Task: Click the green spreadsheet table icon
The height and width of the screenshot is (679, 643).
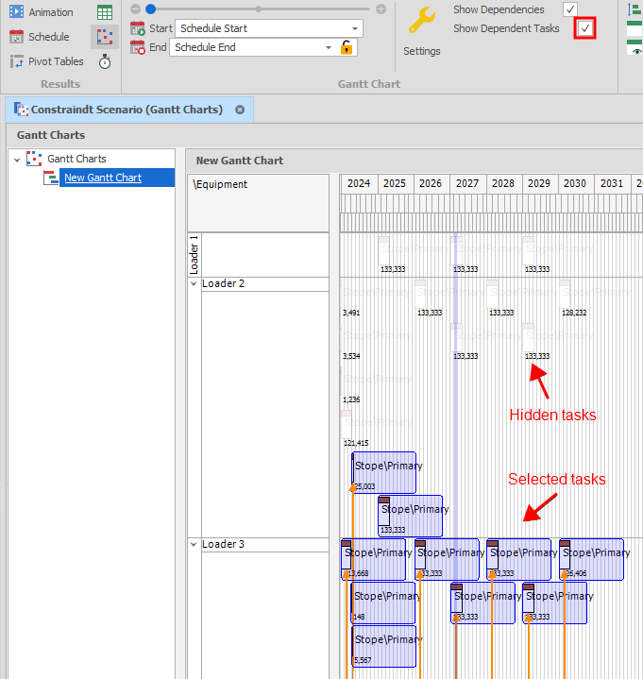Action: tap(105, 12)
